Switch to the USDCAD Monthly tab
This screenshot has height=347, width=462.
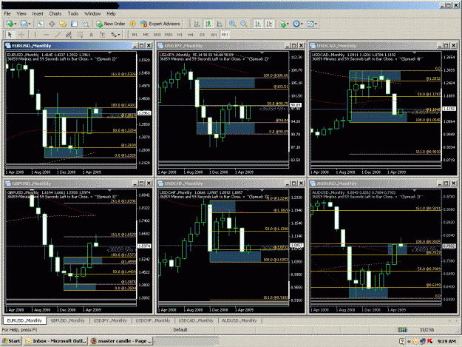196,321
